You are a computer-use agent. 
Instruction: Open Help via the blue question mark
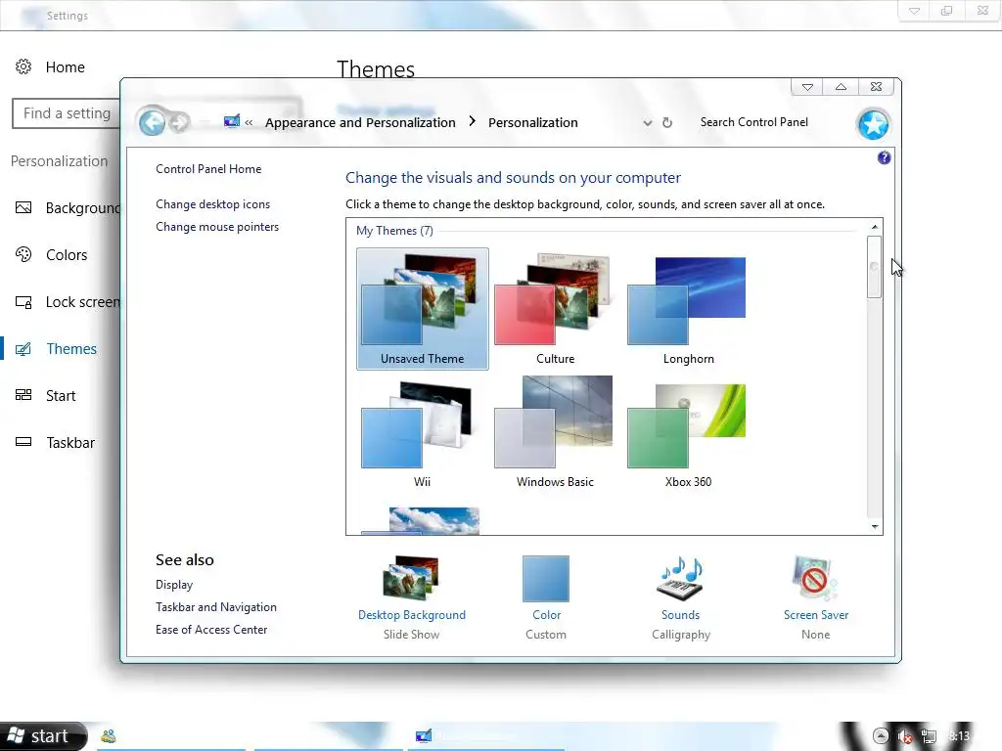tap(884, 157)
